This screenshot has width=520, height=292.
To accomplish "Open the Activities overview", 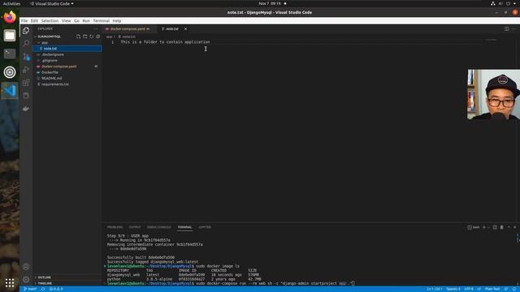I will pyautogui.click(x=11, y=3).
